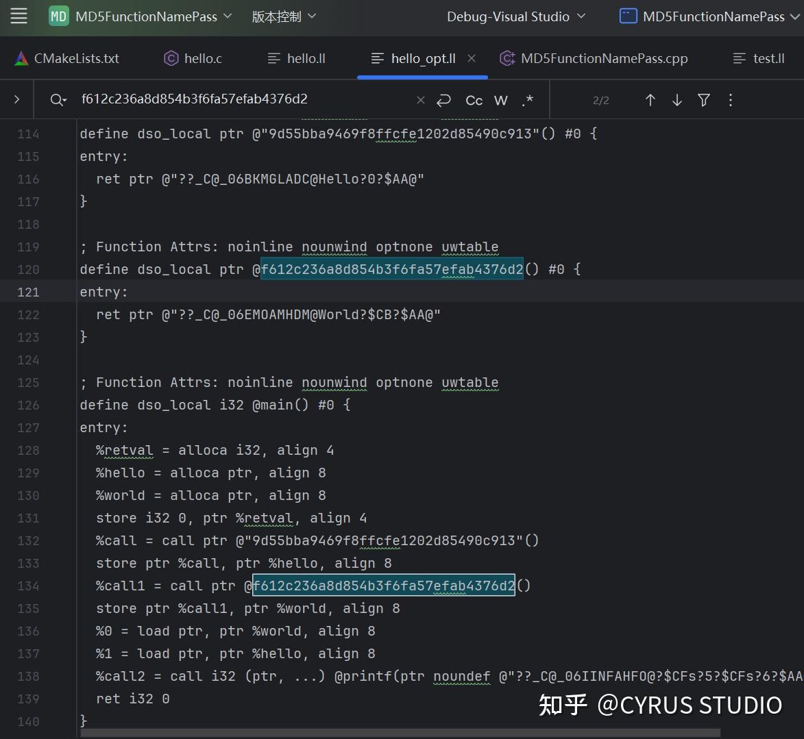Toggle match case with the Cc button

click(474, 100)
